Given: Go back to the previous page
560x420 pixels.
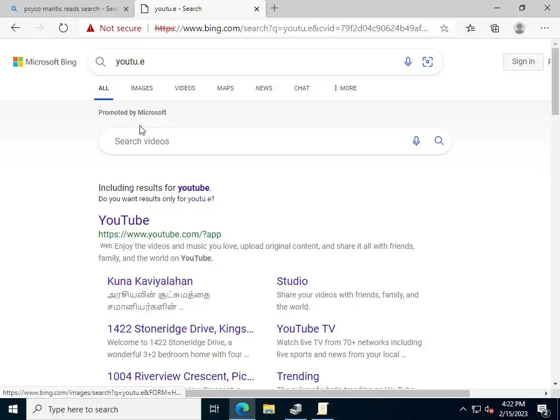Looking at the screenshot, I should click(15, 28).
